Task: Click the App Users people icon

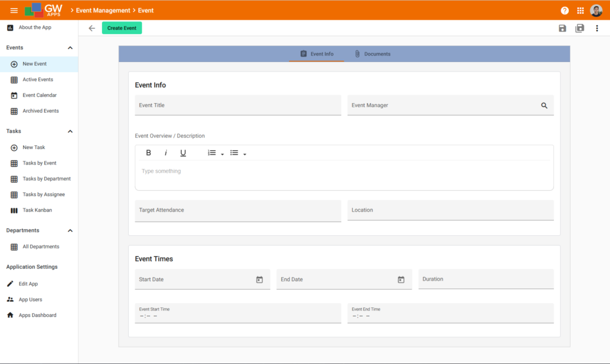Action: click(10, 300)
